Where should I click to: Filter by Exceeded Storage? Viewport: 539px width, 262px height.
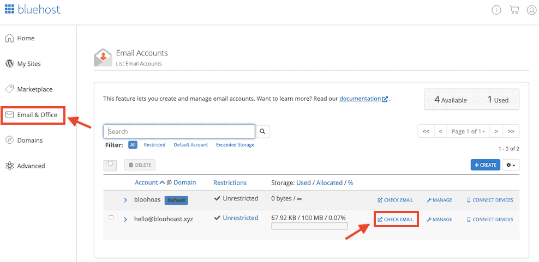235,145
